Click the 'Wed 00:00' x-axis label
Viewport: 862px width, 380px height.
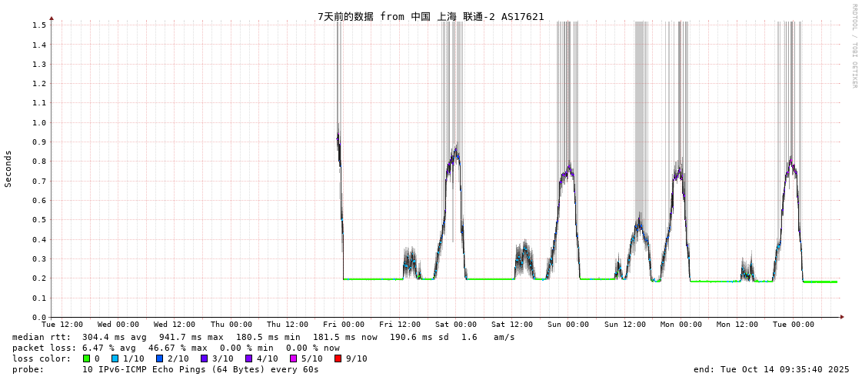click(118, 325)
